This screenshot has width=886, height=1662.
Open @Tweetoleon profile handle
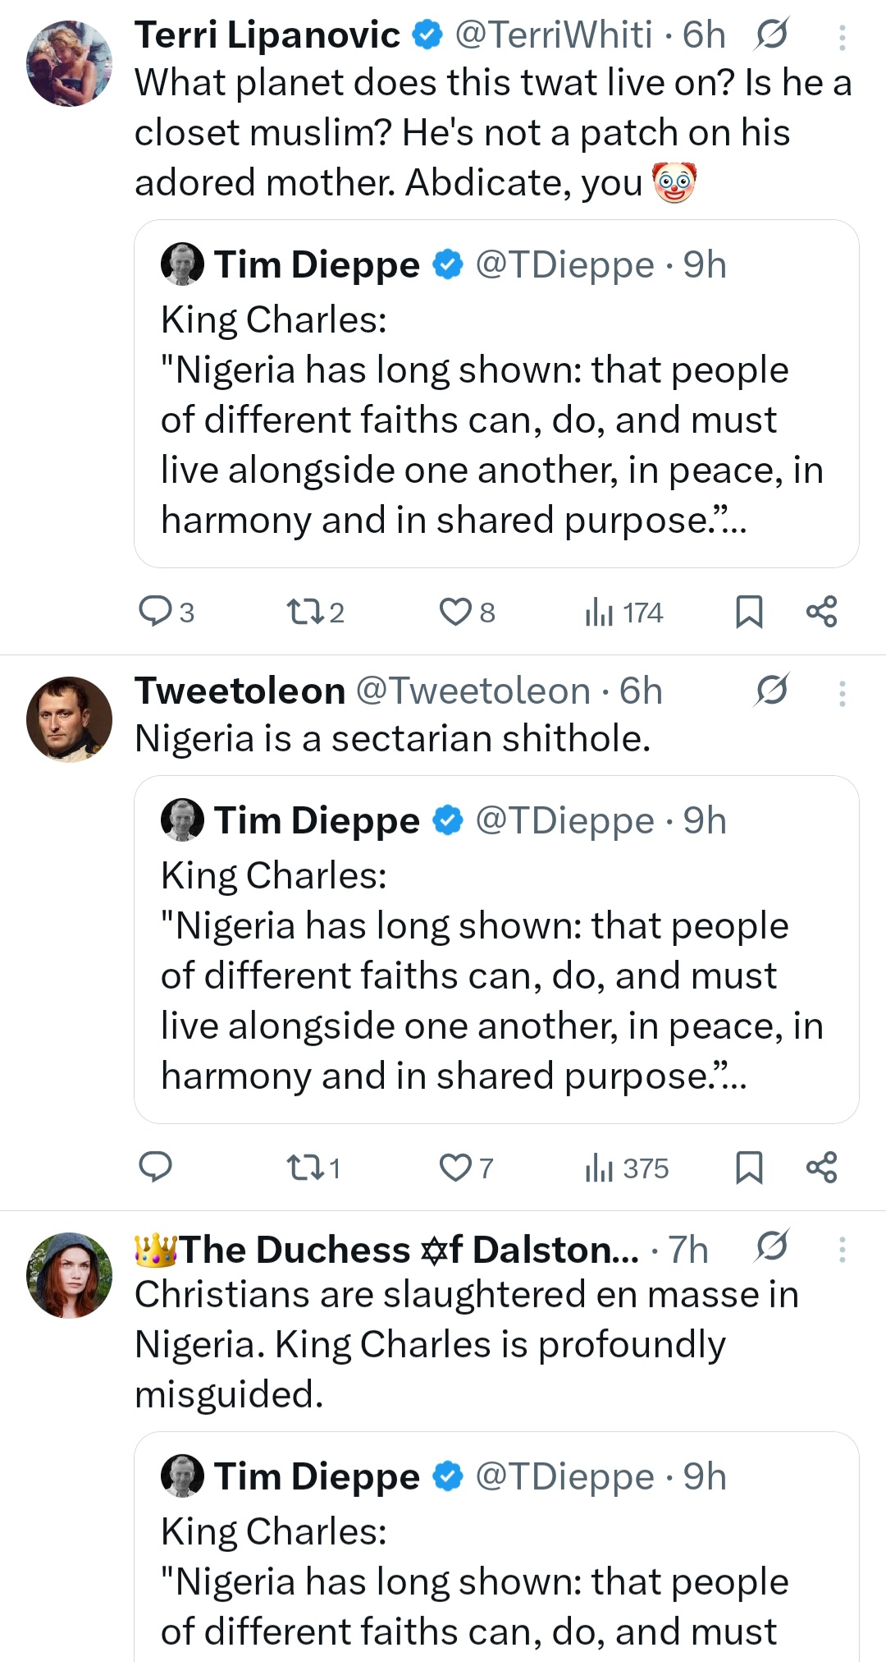click(473, 691)
